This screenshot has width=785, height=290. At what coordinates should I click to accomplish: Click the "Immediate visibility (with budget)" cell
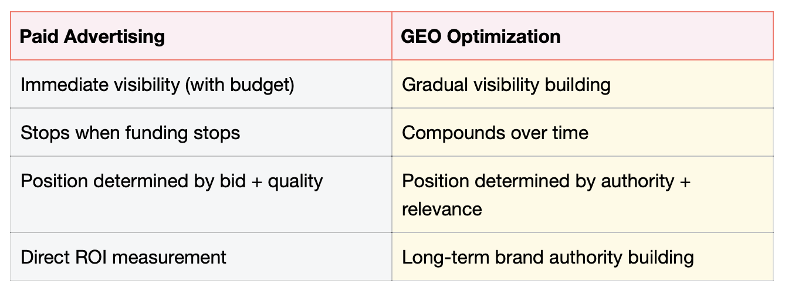pyautogui.click(x=157, y=85)
